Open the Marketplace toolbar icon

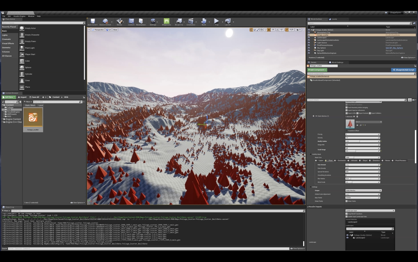(141, 22)
